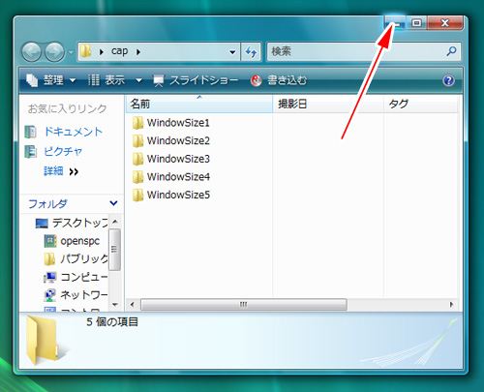
Task: Click the folder tree scroll up arrow
Action: coord(115,222)
